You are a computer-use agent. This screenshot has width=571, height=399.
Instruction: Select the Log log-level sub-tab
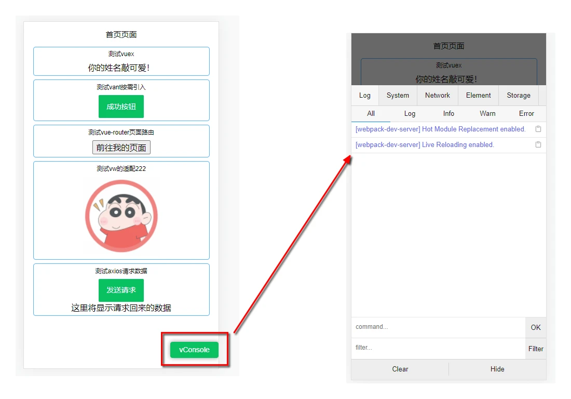click(410, 114)
